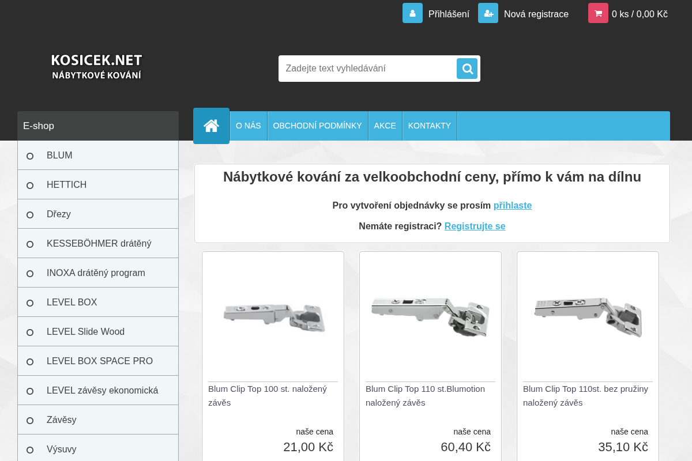Open KESSEBÖHMER drátěný category
The height and width of the screenshot is (461, 692).
coord(98,244)
